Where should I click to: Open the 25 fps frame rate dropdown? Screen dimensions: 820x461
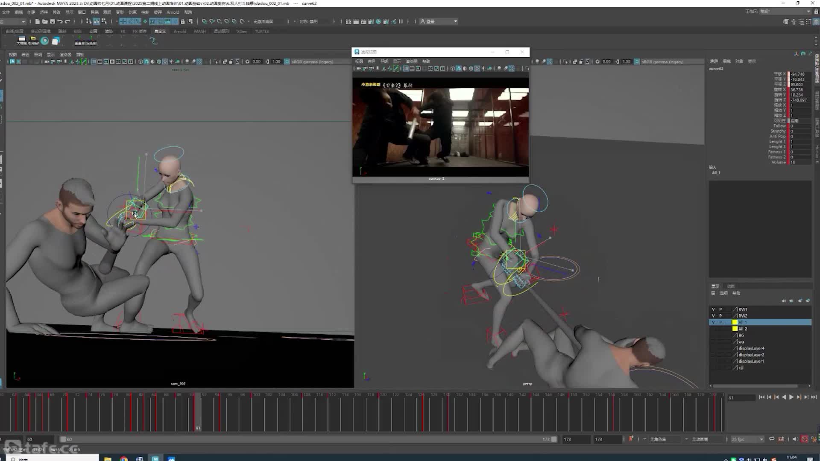tap(747, 439)
